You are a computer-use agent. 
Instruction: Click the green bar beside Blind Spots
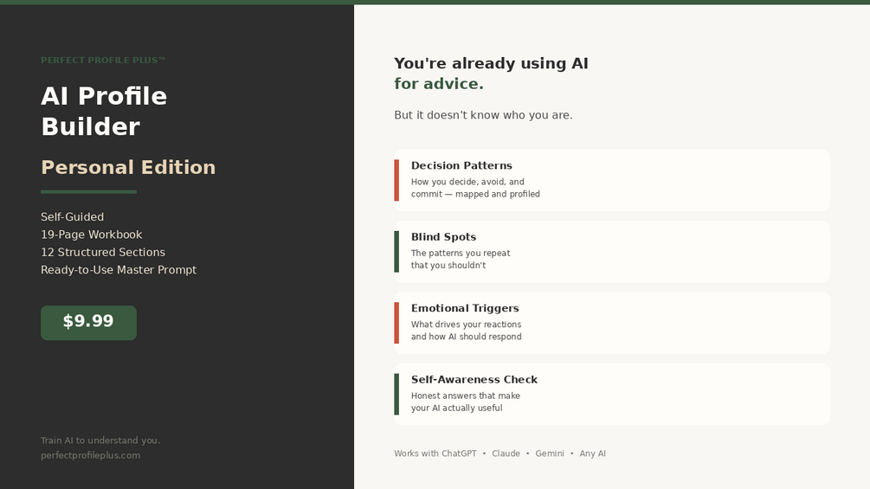pos(396,251)
